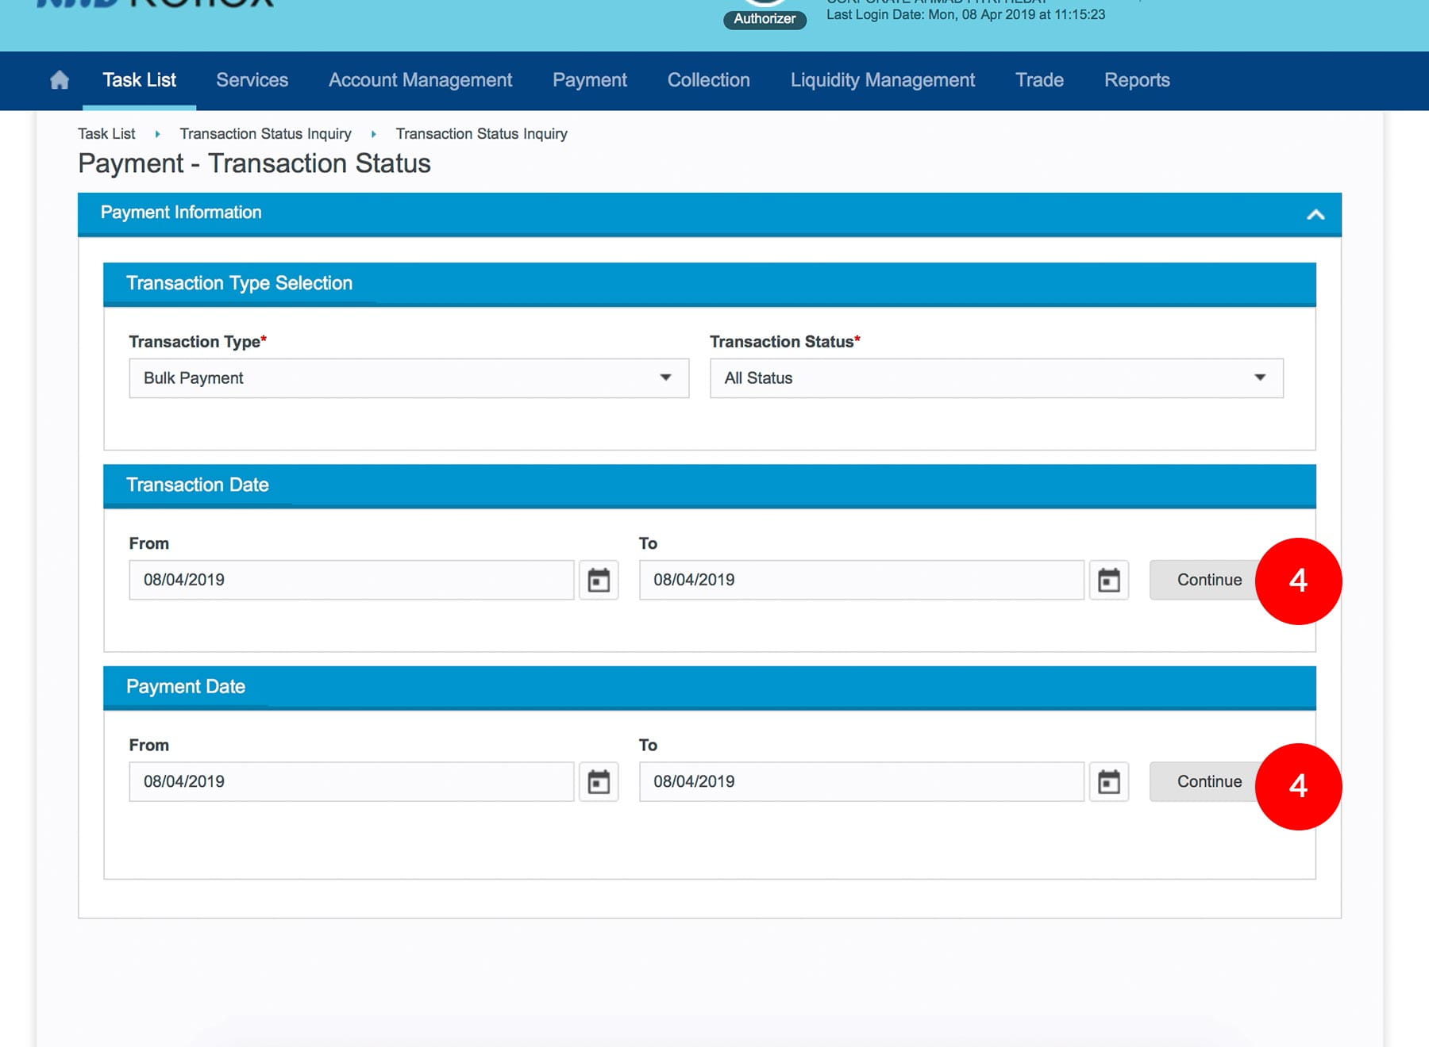Navigate to Liquidity Management
Viewport: 1429px width, 1047px height.
pos(882,80)
